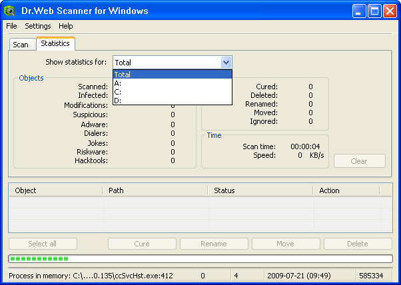This screenshot has width=401, height=285.
Task: Open the Help menu
Action: click(66, 26)
